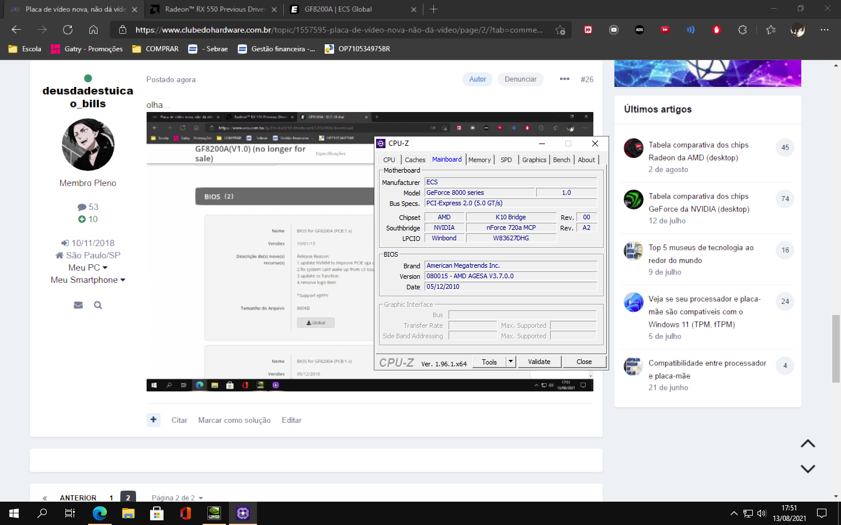Click Marcar como solução

(234, 420)
